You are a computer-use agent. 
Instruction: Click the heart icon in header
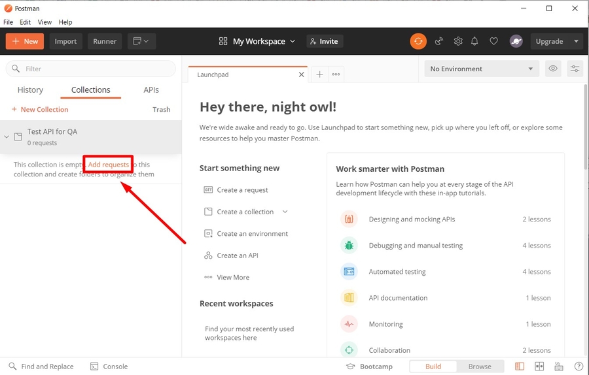point(493,41)
